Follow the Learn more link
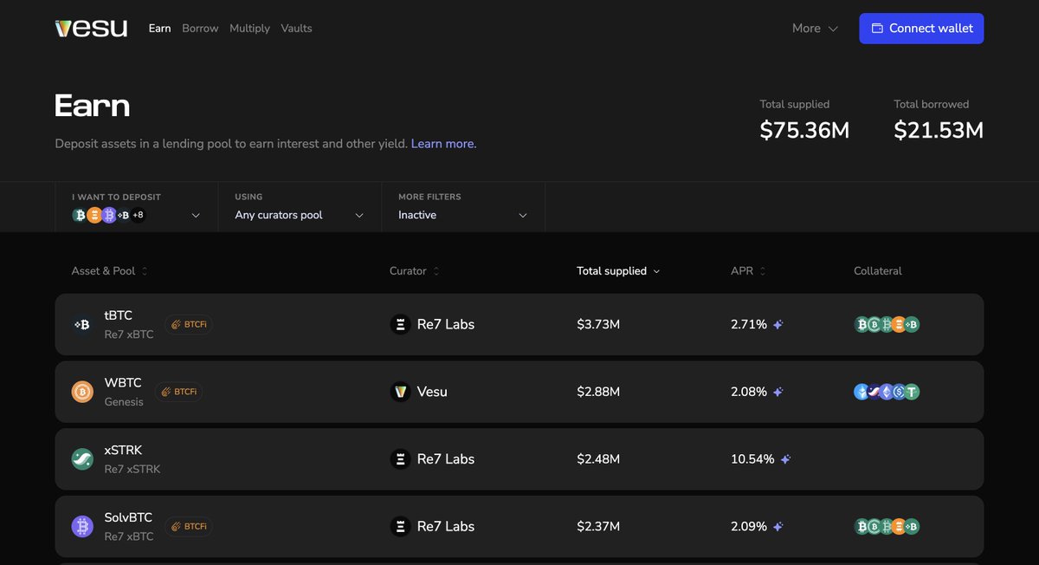Viewport: 1039px width, 565px height. point(443,144)
